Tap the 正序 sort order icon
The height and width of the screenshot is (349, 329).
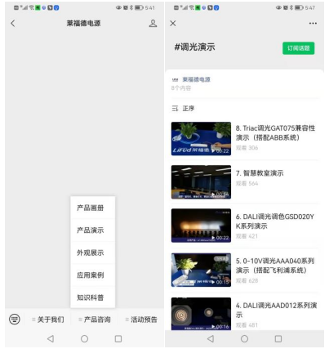click(x=175, y=109)
